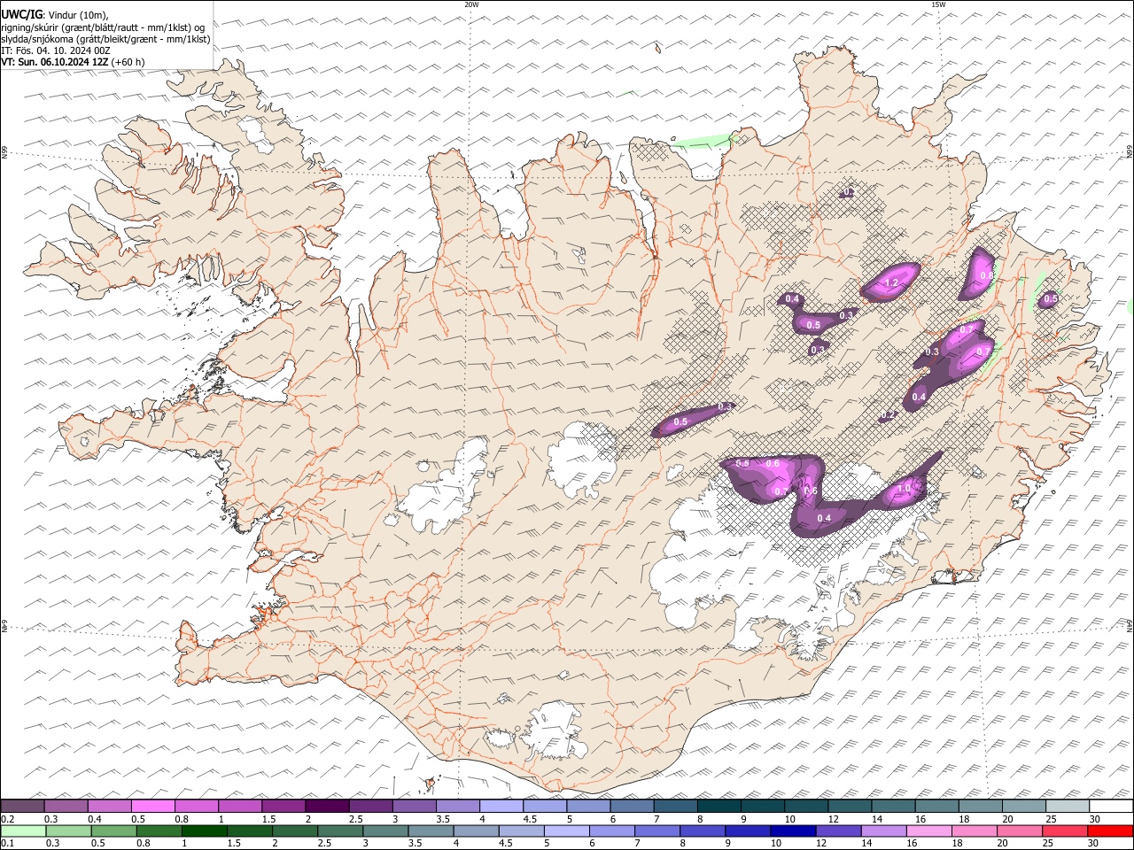
Task: Click the '1.0' snowfall value on the map
Action: 904,489
